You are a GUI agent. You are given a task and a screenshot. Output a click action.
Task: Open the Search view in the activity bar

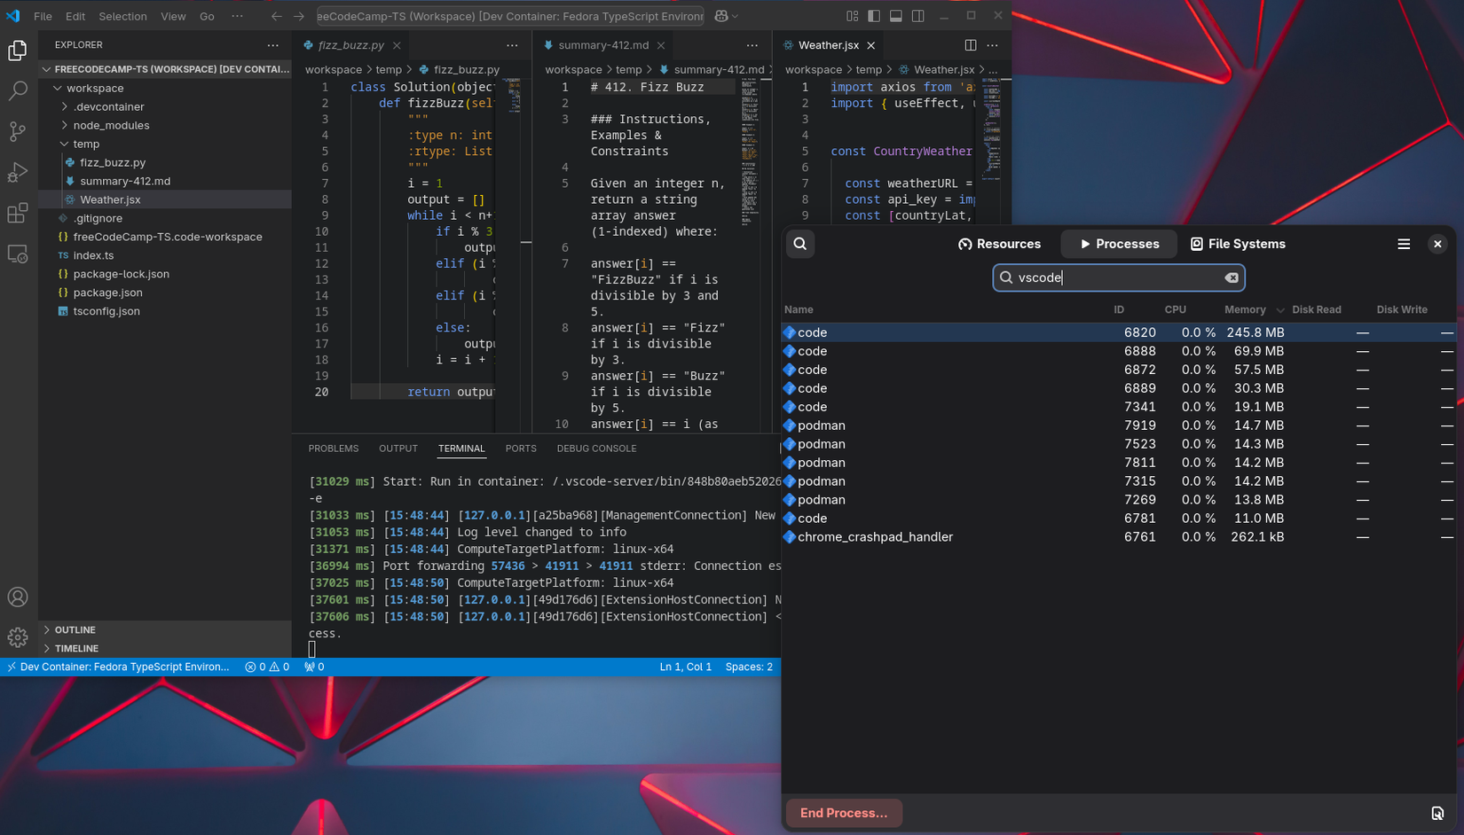click(x=18, y=90)
